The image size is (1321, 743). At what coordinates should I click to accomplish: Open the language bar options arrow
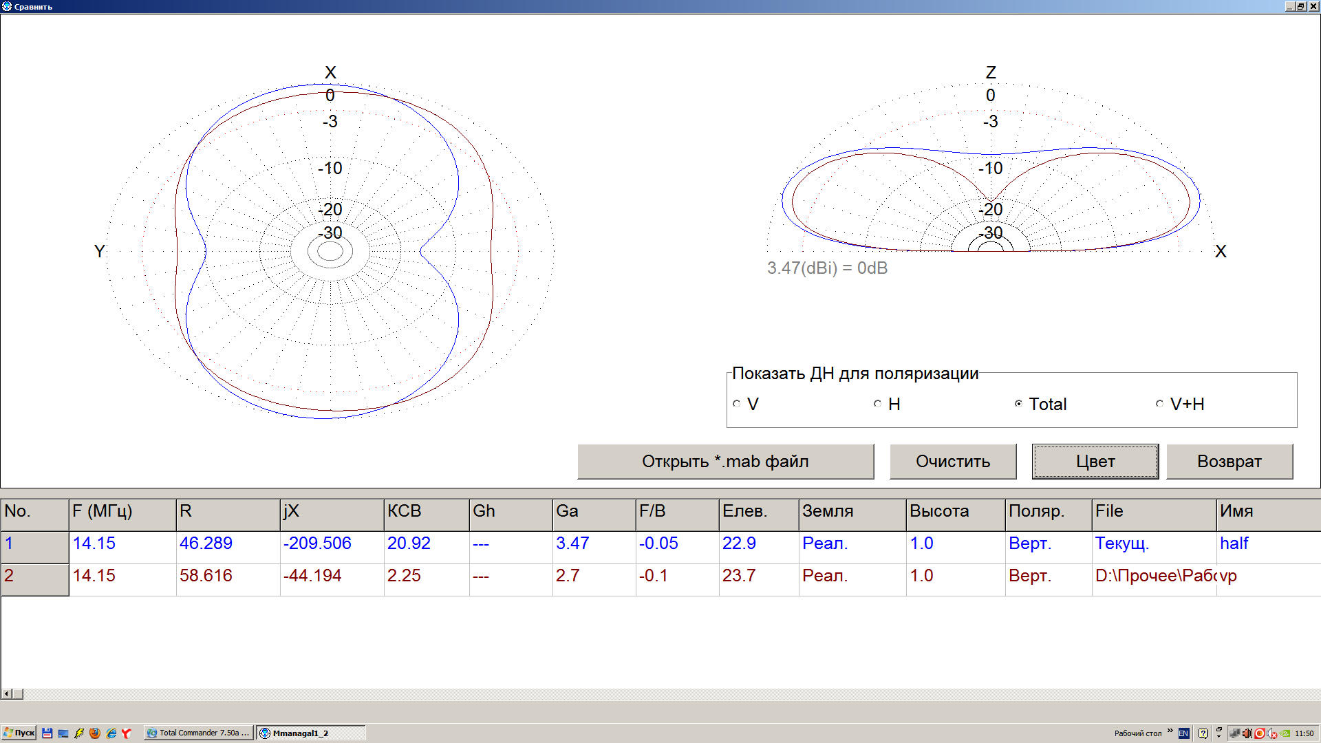pyautogui.click(x=1218, y=736)
